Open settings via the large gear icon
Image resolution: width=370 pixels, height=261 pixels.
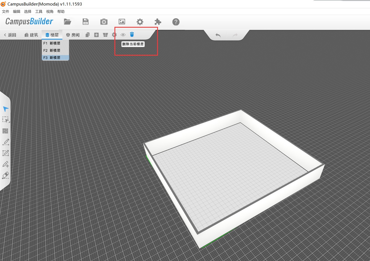140,22
